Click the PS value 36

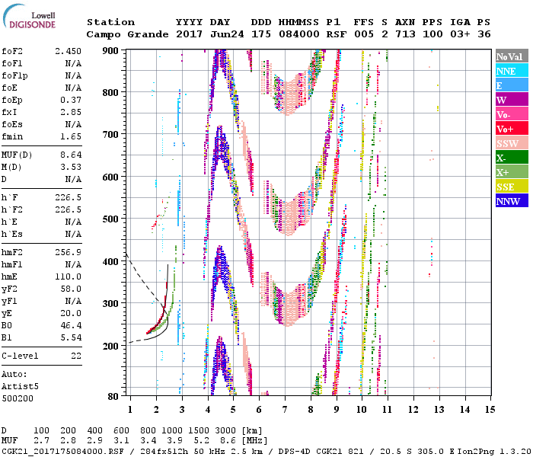click(x=484, y=34)
